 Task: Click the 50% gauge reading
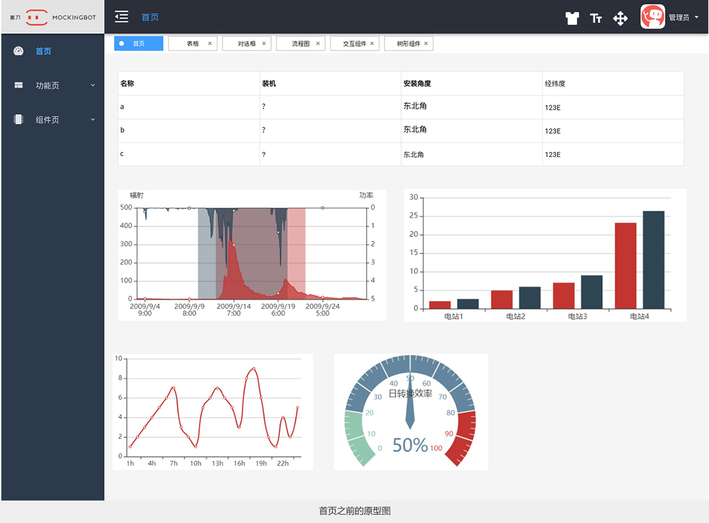pyautogui.click(x=410, y=445)
